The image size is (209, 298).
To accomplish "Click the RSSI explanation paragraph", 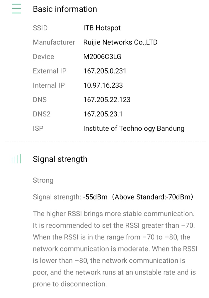I will (x=115, y=249).
